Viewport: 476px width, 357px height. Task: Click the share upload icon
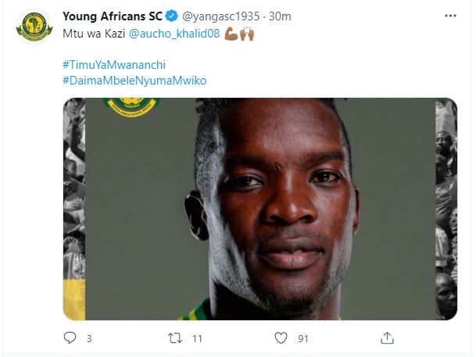387,338
